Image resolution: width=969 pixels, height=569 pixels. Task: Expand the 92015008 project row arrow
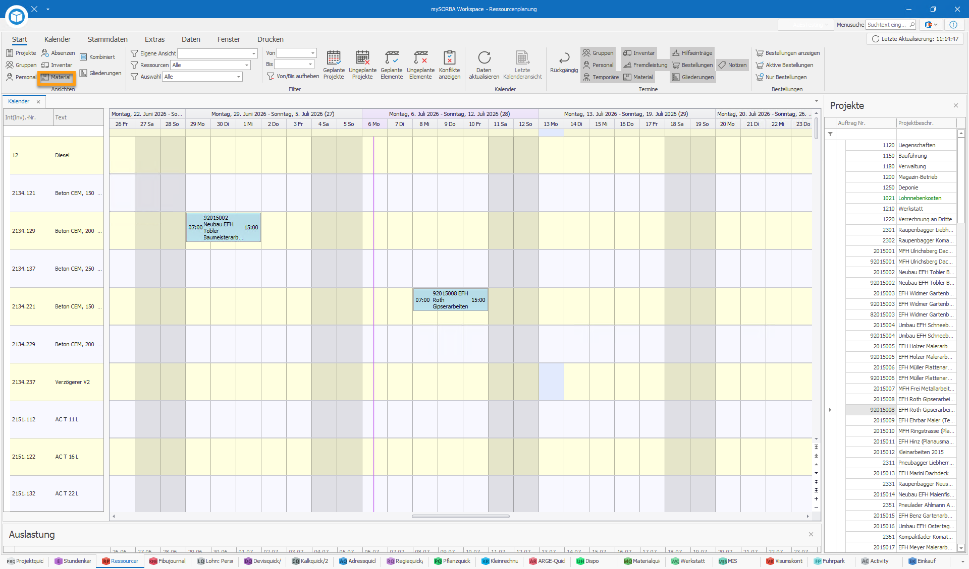tap(830, 410)
